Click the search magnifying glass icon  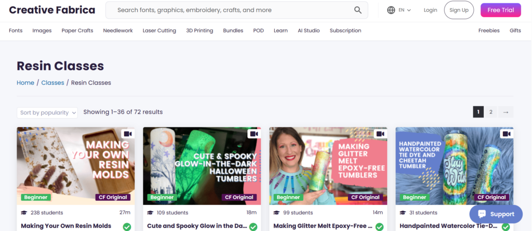point(358,10)
